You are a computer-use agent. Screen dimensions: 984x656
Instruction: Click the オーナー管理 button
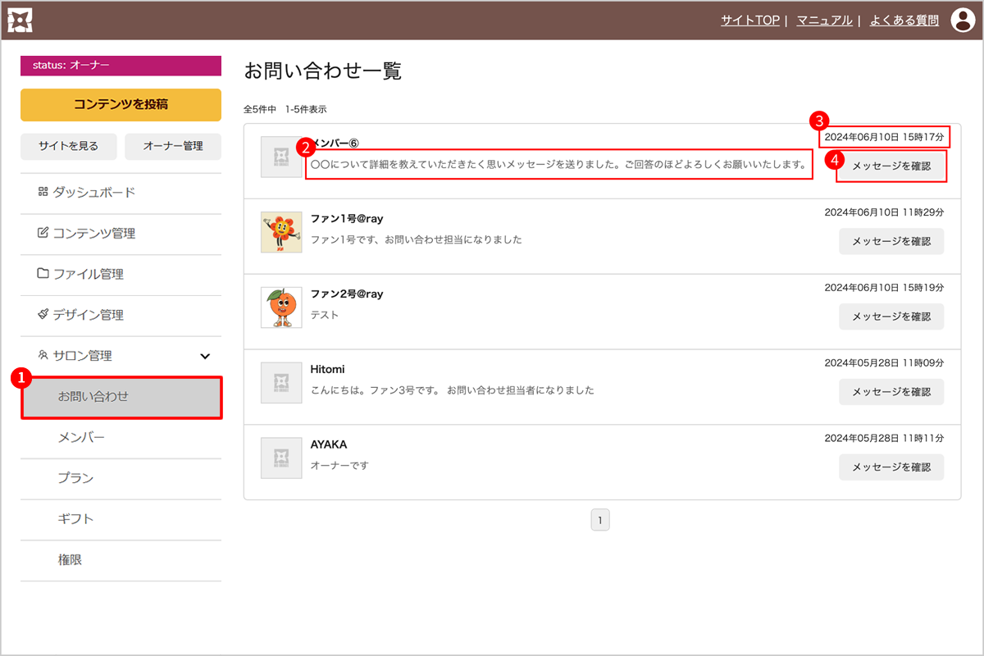point(173,146)
